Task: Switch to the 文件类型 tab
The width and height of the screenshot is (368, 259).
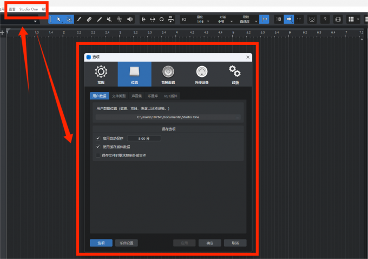Action: coord(118,96)
